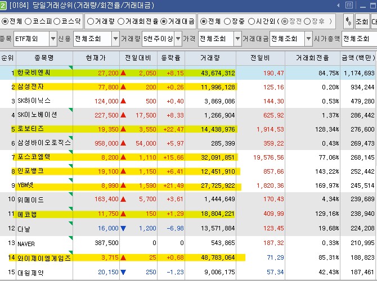The width and height of the screenshot is (377, 281).
Task: Open the ETF제외 종목 dropdown
Action: (53, 39)
